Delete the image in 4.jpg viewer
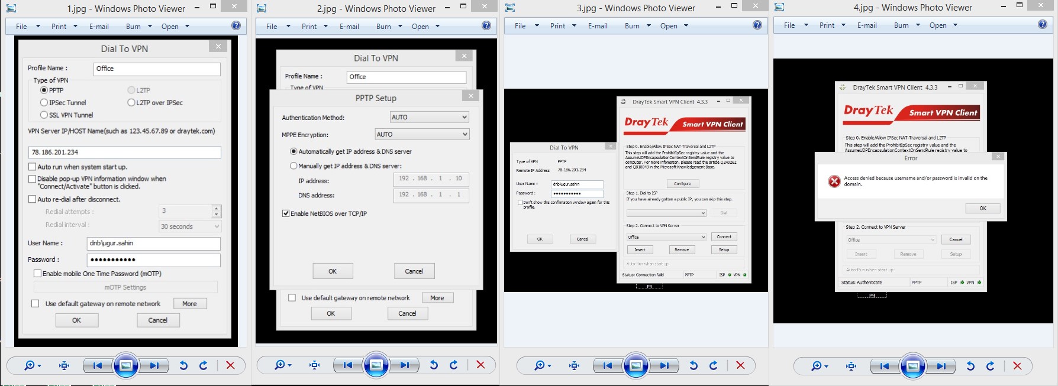The width and height of the screenshot is (1058, 386). 1017,366
